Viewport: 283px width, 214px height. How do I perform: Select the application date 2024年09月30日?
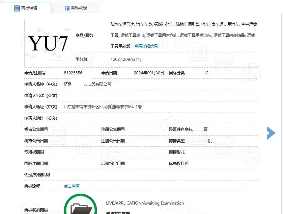pyautogui.click(x=149, y=73)
